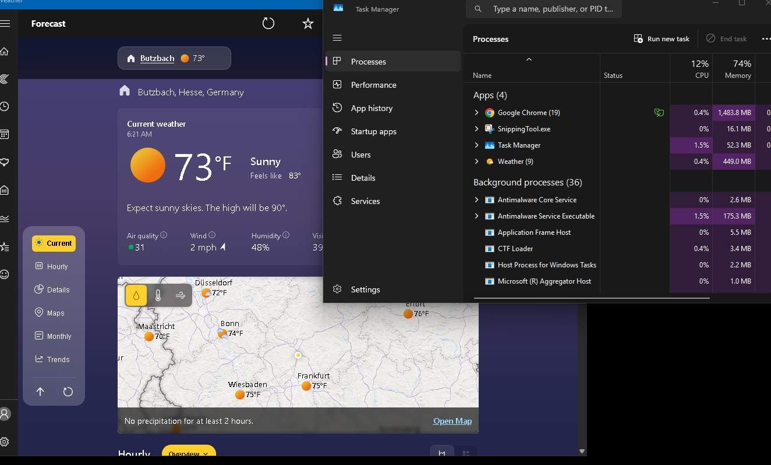Expand Antimalware Service Executable process
This screenshot has height=465, width=771.
[476, 216]
